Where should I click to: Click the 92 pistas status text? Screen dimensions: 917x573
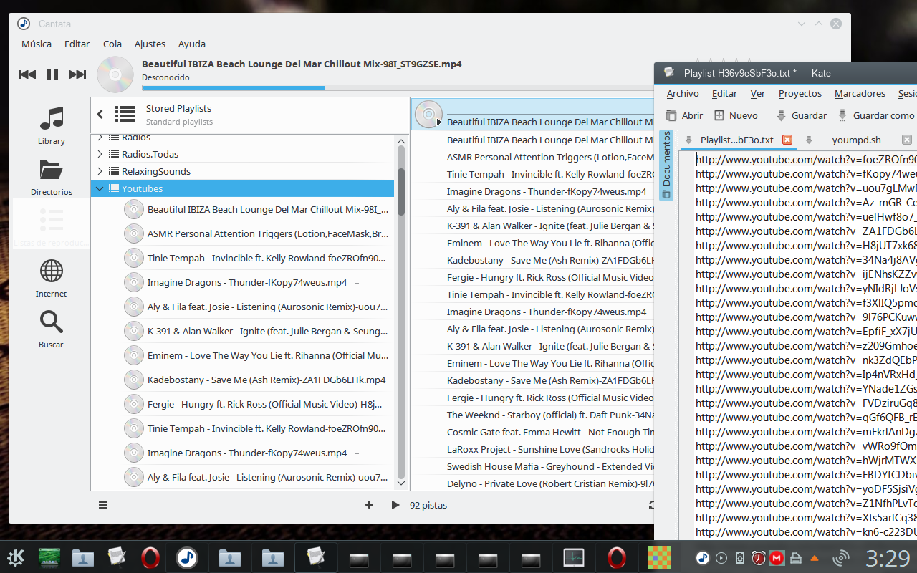tap(428, 505)
